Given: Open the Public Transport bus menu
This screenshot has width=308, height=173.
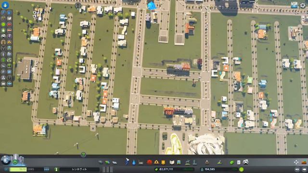Looking at the screenshot, I should tap(179, 162).
